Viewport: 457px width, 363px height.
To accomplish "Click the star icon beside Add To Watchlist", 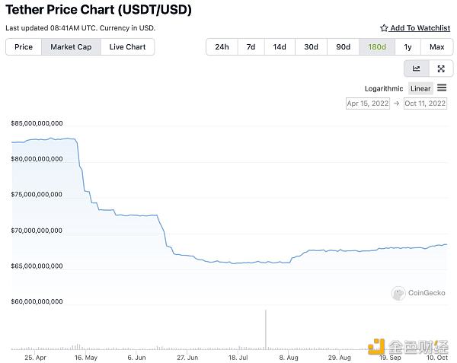I will [x=385, y=28].
